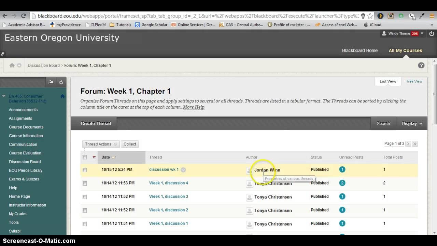Check the box for discussion wk 1

(85, 170)
